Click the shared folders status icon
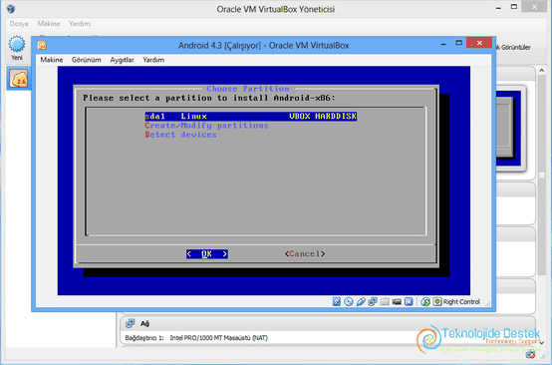The height and width of the screenshot is (365, 552). [x=385, y=301]
